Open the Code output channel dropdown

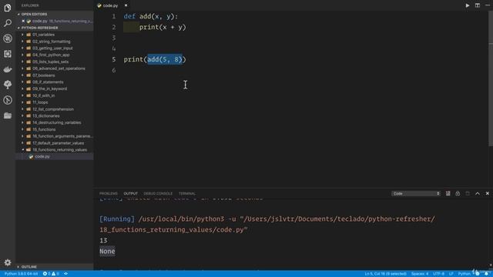[x=416, y=193]
